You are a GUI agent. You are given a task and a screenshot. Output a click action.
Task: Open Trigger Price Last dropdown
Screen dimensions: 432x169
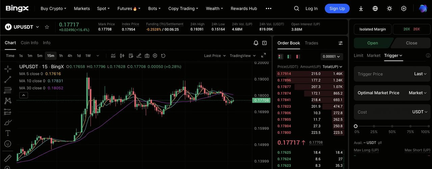tap(421, 74)
